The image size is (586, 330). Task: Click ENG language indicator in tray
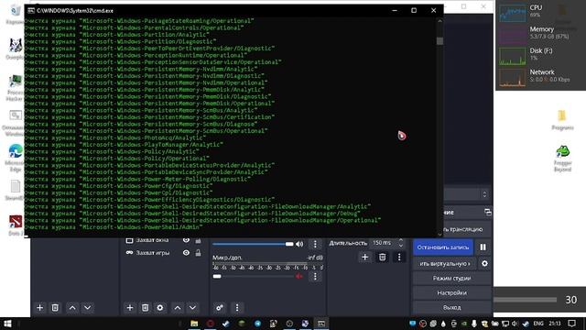[x=538, y=324]
